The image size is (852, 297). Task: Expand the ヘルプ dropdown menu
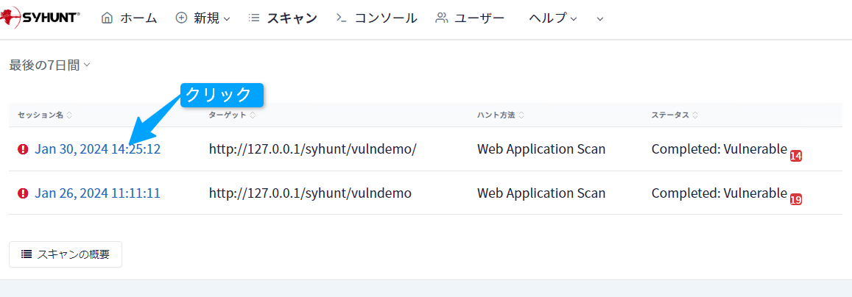552,18
